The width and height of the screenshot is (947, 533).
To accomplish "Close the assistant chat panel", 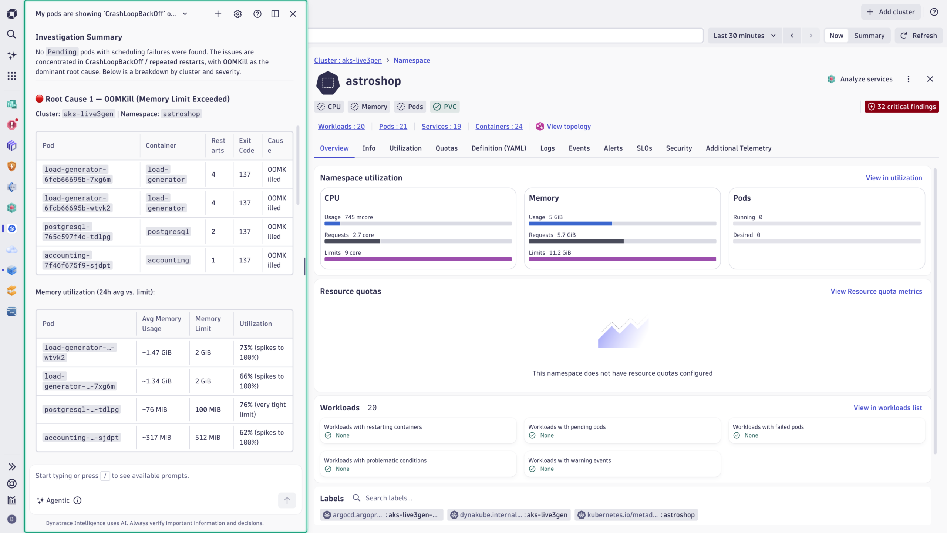I will (293, 14).
